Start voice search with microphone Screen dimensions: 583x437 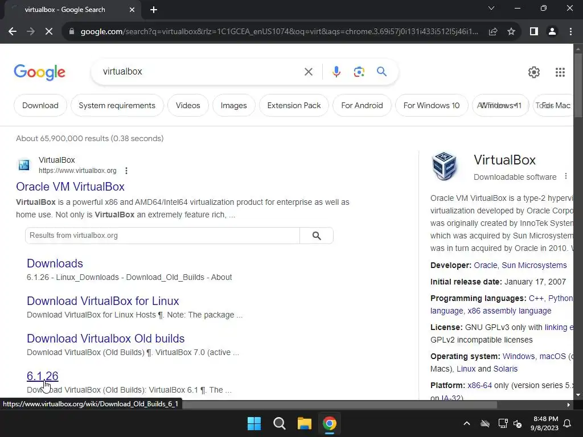pyautogui.click(x=336, y=72)
